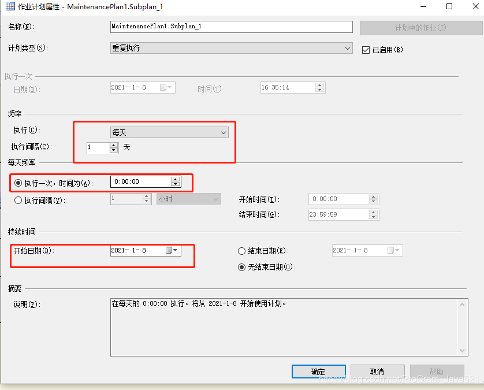Expand the 结束日期 date picker arrow
The image size is (484, 390).
[x=397, y=250]
